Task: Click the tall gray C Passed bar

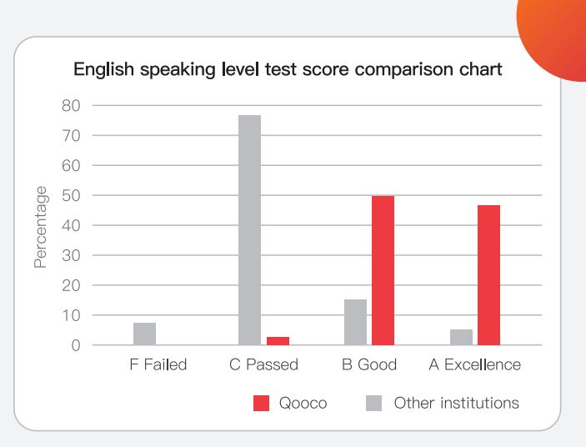Action: 249,230
